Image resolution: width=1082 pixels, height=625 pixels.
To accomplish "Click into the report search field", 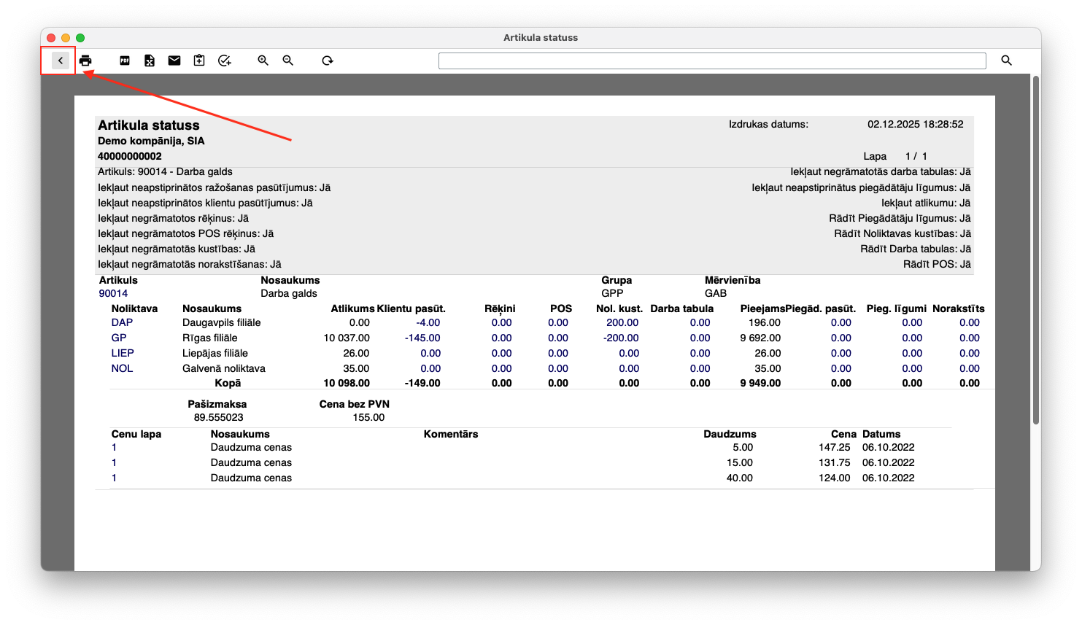I will (x=711, y=61).
